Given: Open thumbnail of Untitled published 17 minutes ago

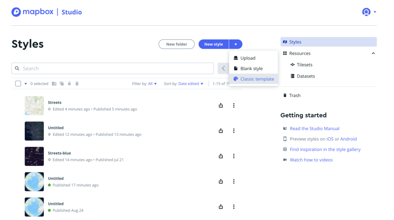Looking at the screenshot, I should 34,182.
